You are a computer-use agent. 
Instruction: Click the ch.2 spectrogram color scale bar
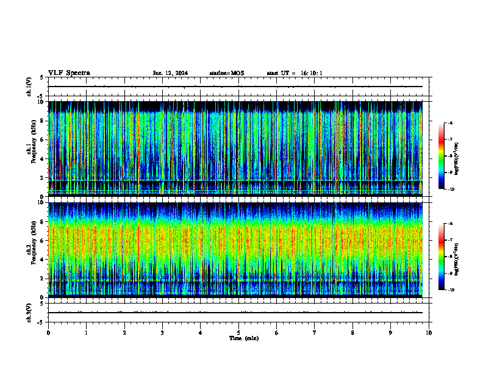point(442,257)
